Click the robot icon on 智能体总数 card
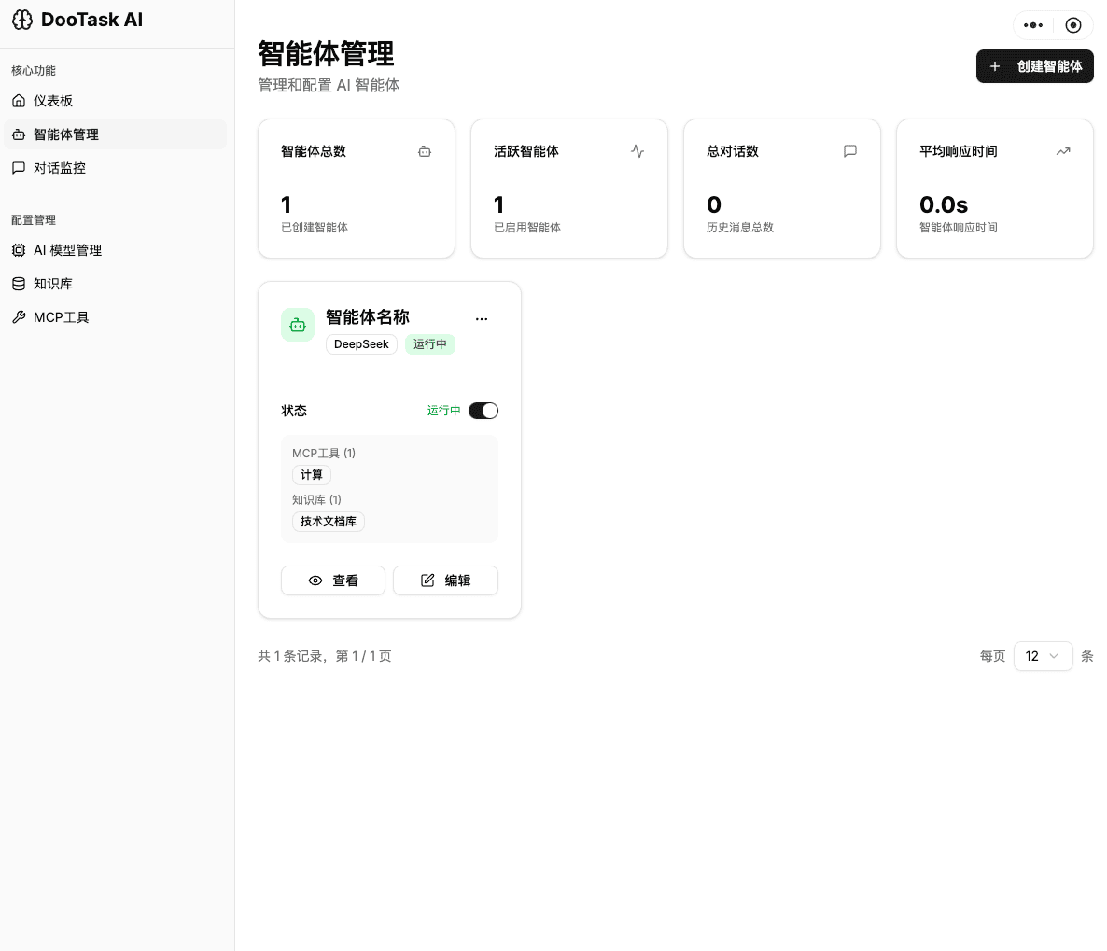The width and height of the screenshot is (1107, 951). tap(425, 151)
